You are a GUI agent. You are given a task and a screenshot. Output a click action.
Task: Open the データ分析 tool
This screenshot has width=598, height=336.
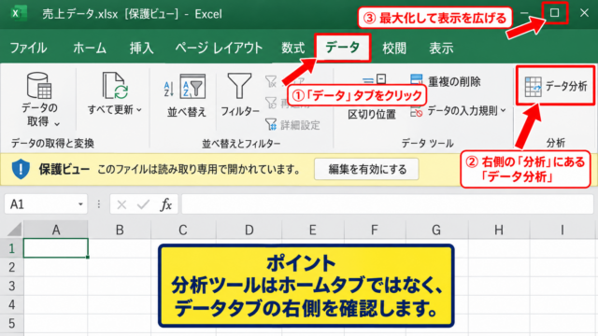[x=555, y=86]
